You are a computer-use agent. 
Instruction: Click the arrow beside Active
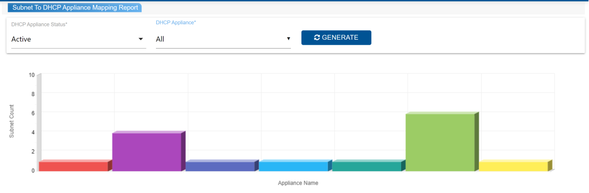coord(141,39)
